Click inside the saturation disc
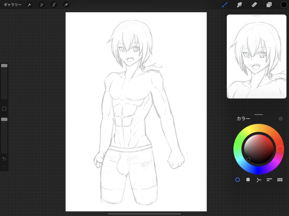The height and width of the screenshot is (216, 289). click(x=259, y=149)
